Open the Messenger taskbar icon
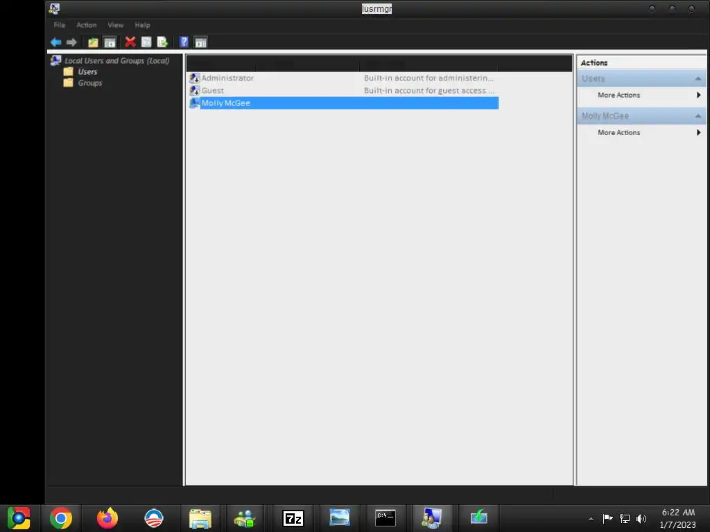The image size is (710, 532). click(245, 518)
